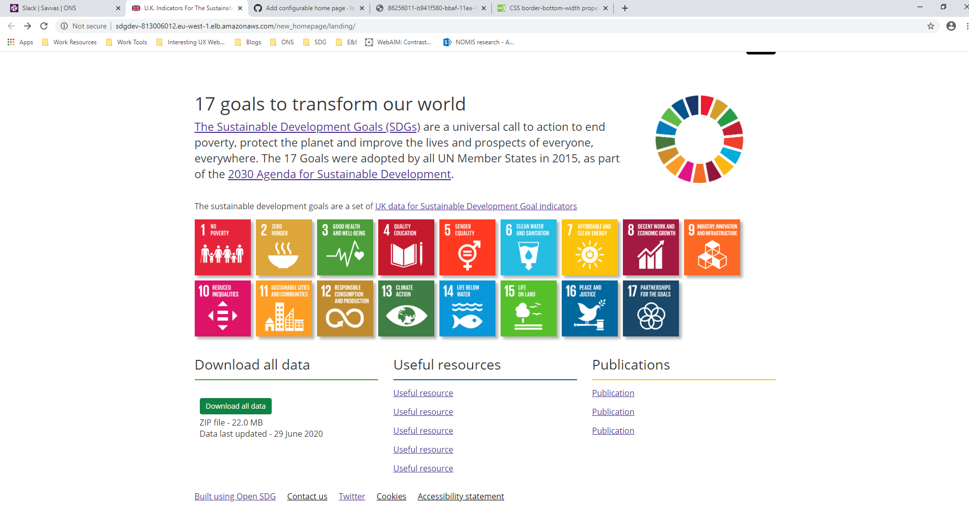The image size is (969, 508).
Task: Open the Quality Education goal 4 tile
Action: [x=406, y=247]
